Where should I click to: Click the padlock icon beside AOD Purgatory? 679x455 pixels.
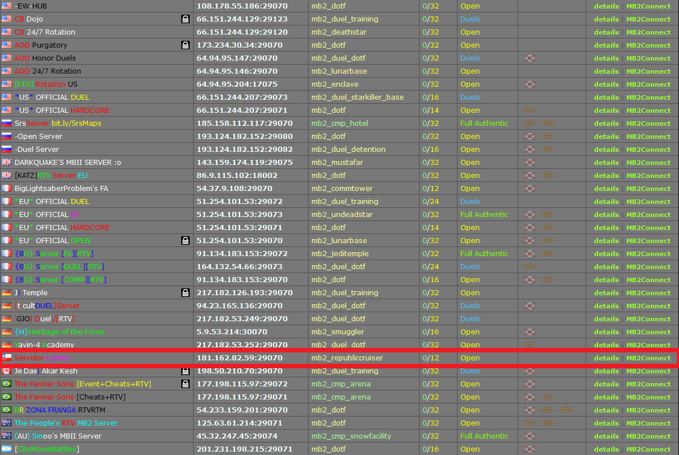(185, 45)
